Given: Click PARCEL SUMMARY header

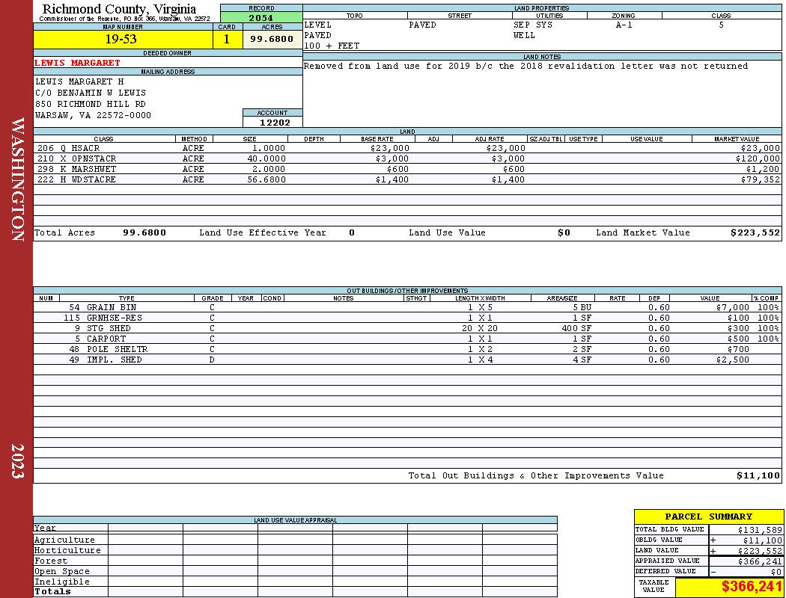Looking at the screenshot, I should (x=708, y=517).
